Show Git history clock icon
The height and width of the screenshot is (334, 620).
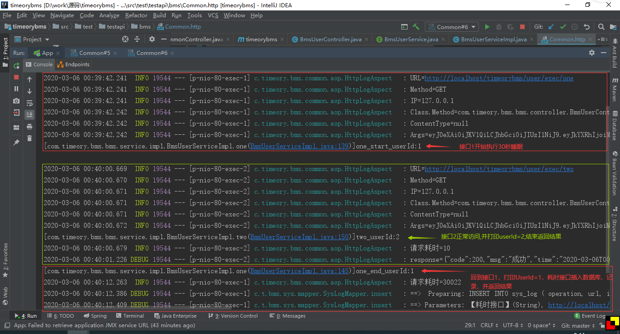(x=575, y=27)
